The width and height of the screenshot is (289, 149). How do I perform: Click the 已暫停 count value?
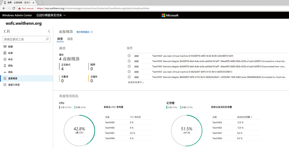[62, 81]
